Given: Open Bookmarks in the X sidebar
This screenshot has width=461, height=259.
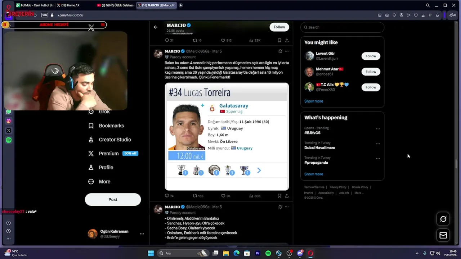Looking at the screenshot, I should click(x=106, y=126).
